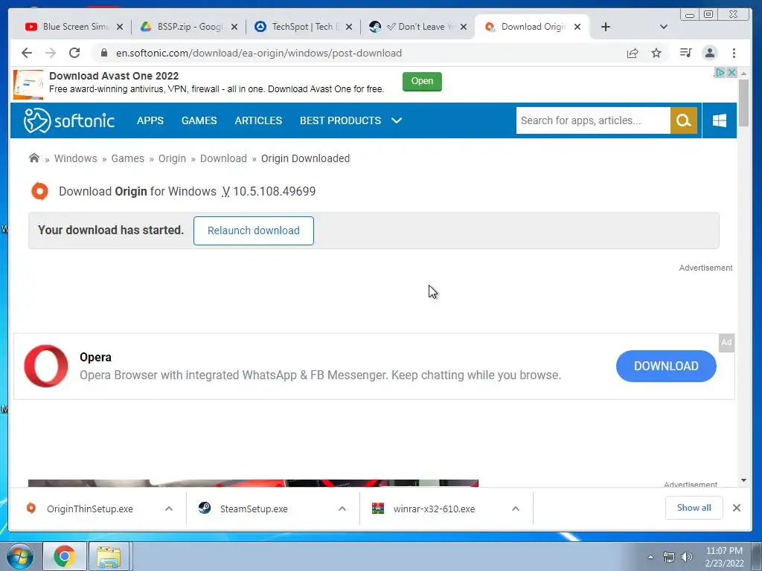Click Download breadcrumb link
Screen dimensions: 762x571
(223, 158)
